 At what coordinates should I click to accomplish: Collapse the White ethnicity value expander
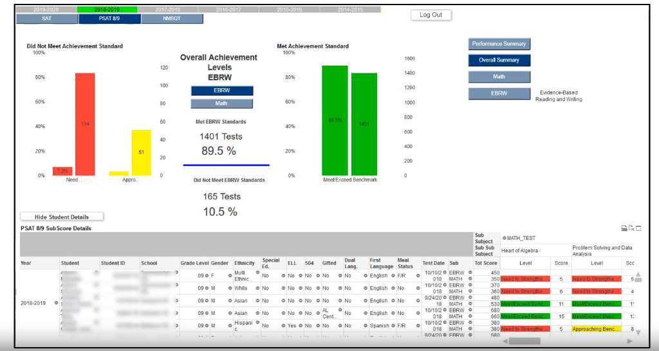click(257, 288)
